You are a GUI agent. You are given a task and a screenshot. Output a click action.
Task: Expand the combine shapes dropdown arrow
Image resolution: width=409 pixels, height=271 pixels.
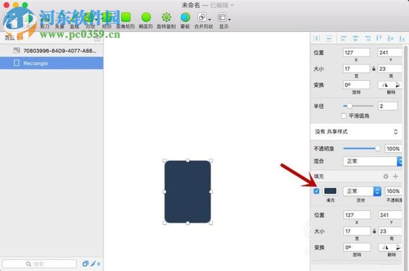(x=210, y=20)
